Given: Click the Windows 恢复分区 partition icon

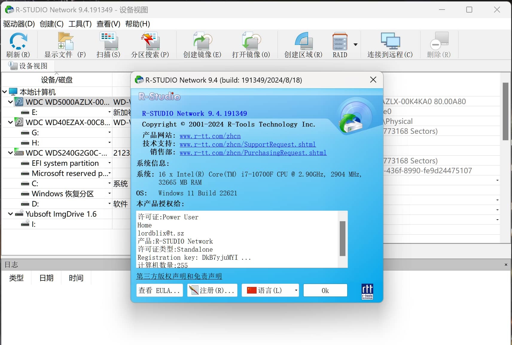Looking at the screenshot, I should [25, 194].
